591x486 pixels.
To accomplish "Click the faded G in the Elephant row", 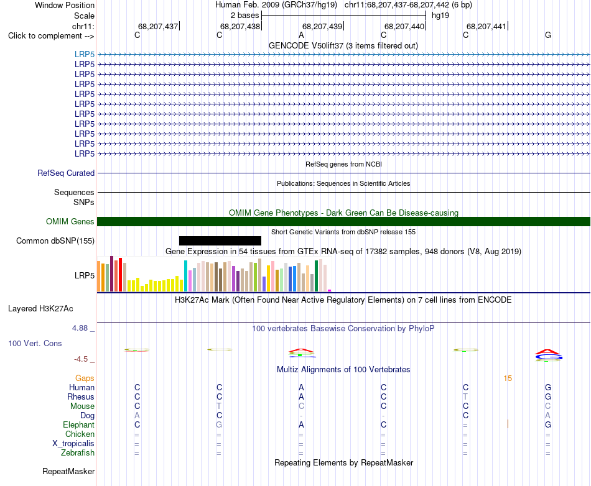I will point(219,424).
